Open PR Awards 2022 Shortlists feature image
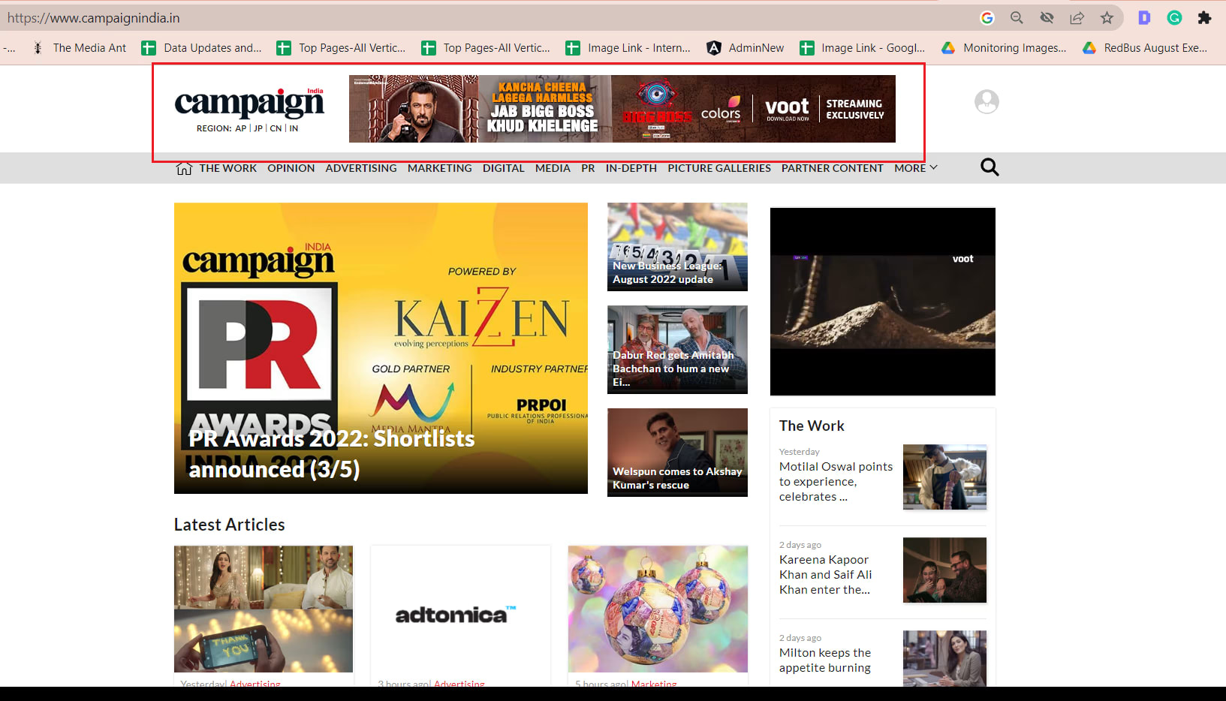 click(381, 347)
